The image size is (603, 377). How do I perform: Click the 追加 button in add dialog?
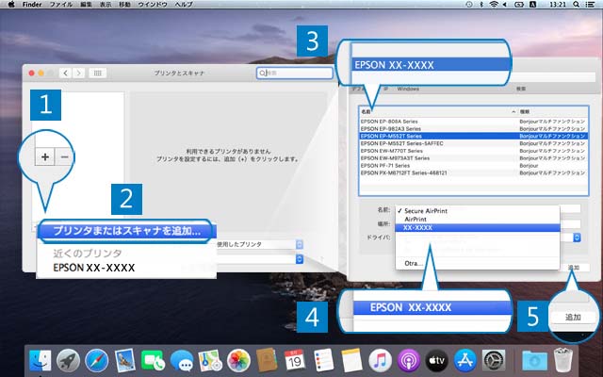[x=574, y=269]
